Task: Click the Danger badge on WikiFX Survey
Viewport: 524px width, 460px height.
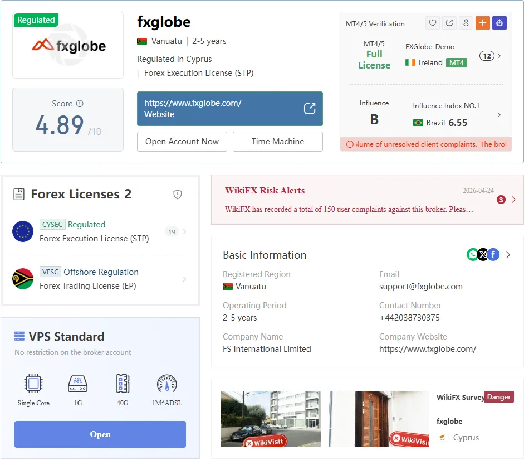Action: click(x=498, y=397)
